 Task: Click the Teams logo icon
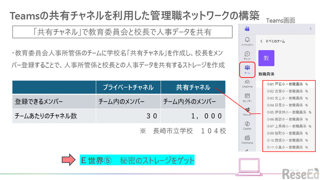point(247,29)
